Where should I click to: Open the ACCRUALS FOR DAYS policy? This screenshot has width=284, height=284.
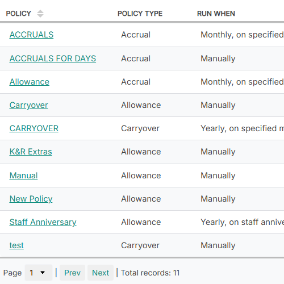pyautogui.click(x=53, y=59)
